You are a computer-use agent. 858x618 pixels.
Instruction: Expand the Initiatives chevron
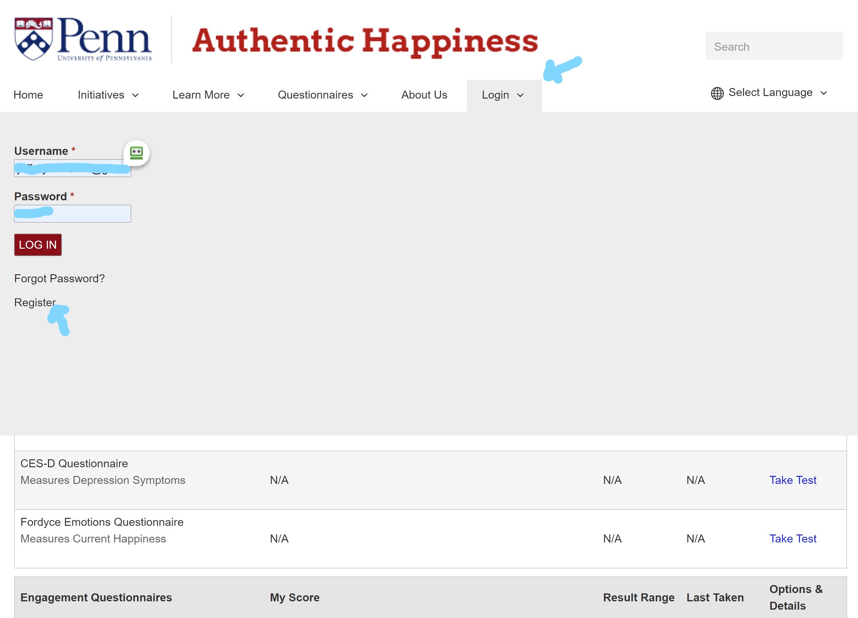[x=136, y=95]
